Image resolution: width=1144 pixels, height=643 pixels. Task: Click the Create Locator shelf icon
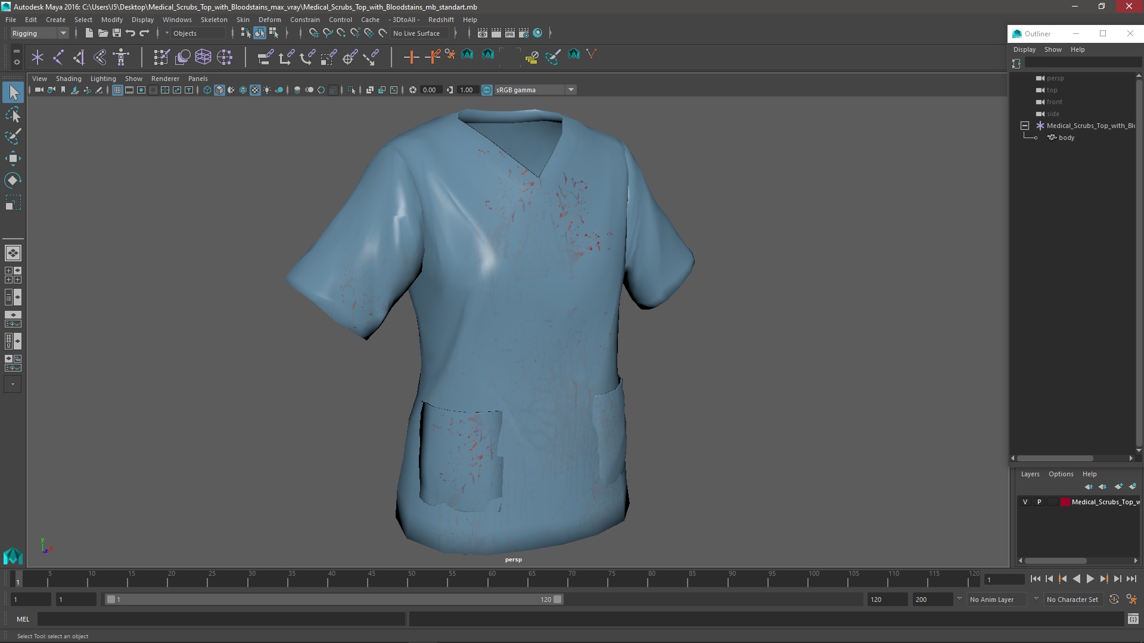(38, 57)
